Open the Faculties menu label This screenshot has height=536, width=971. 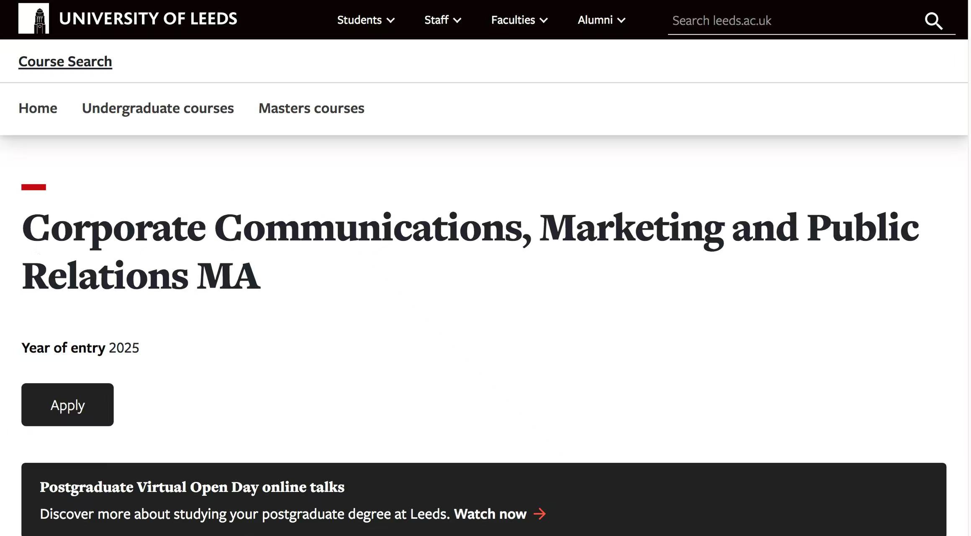point(513,20)
